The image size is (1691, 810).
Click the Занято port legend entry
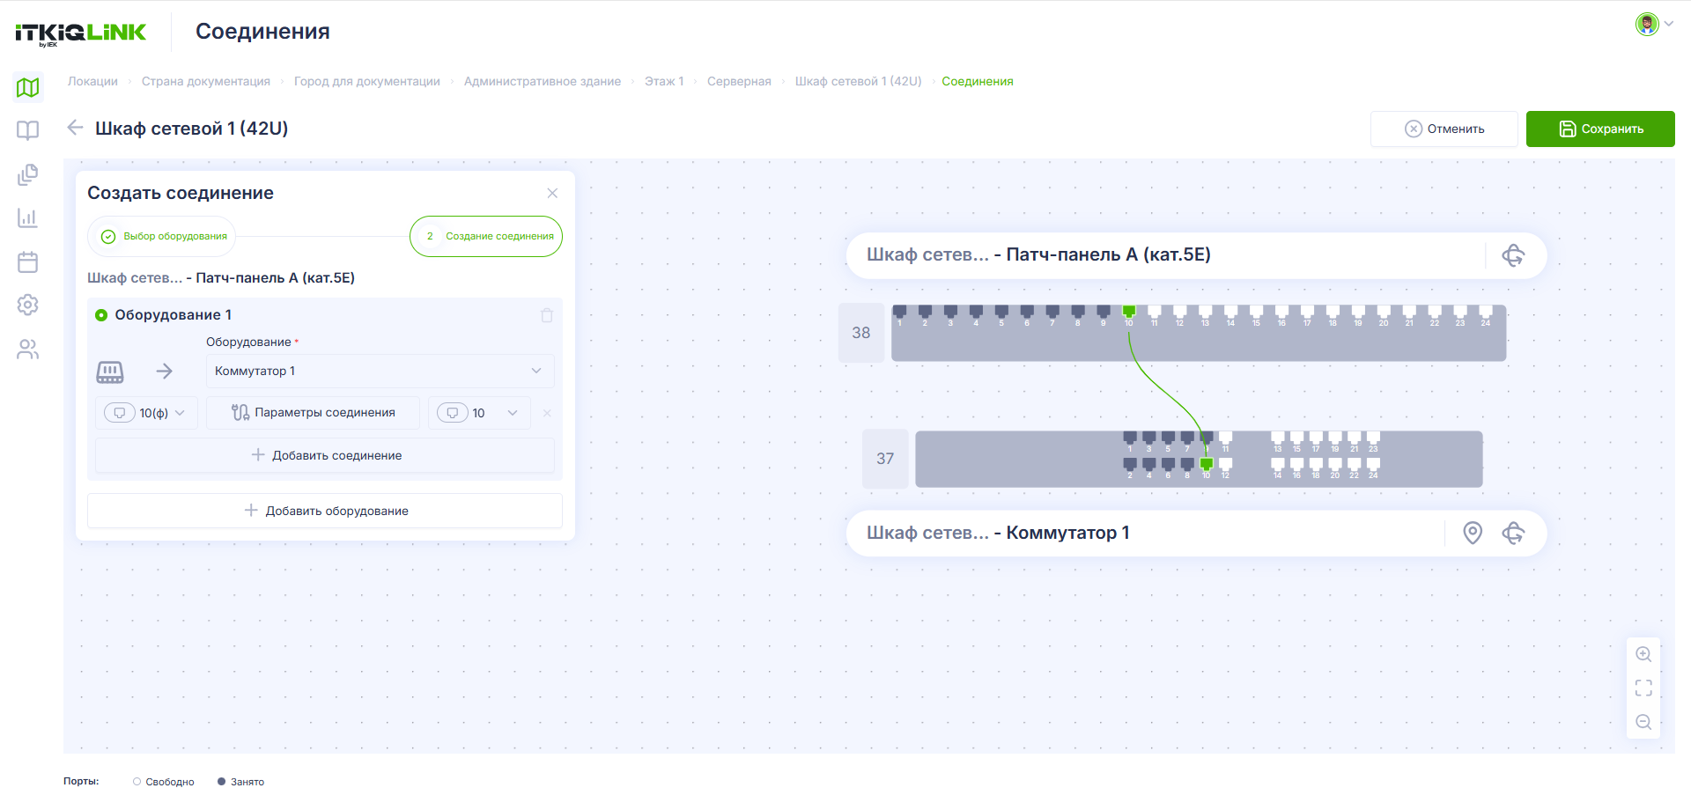[x=240, y=782]
